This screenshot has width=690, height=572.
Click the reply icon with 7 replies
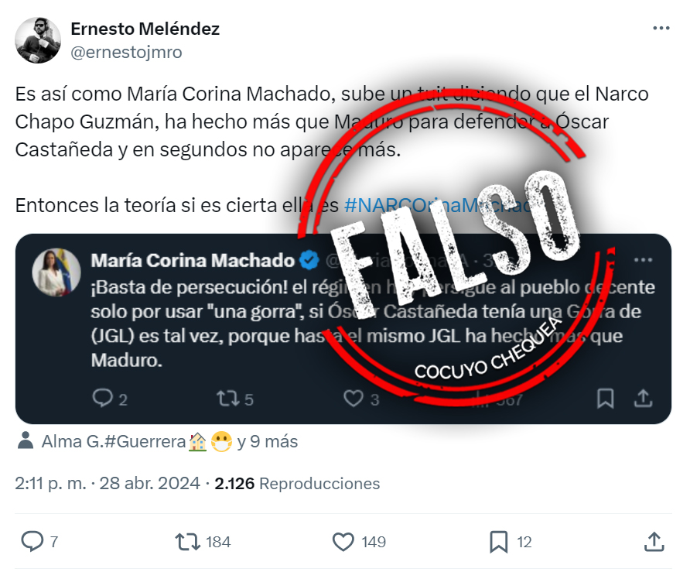pos(32,541)
